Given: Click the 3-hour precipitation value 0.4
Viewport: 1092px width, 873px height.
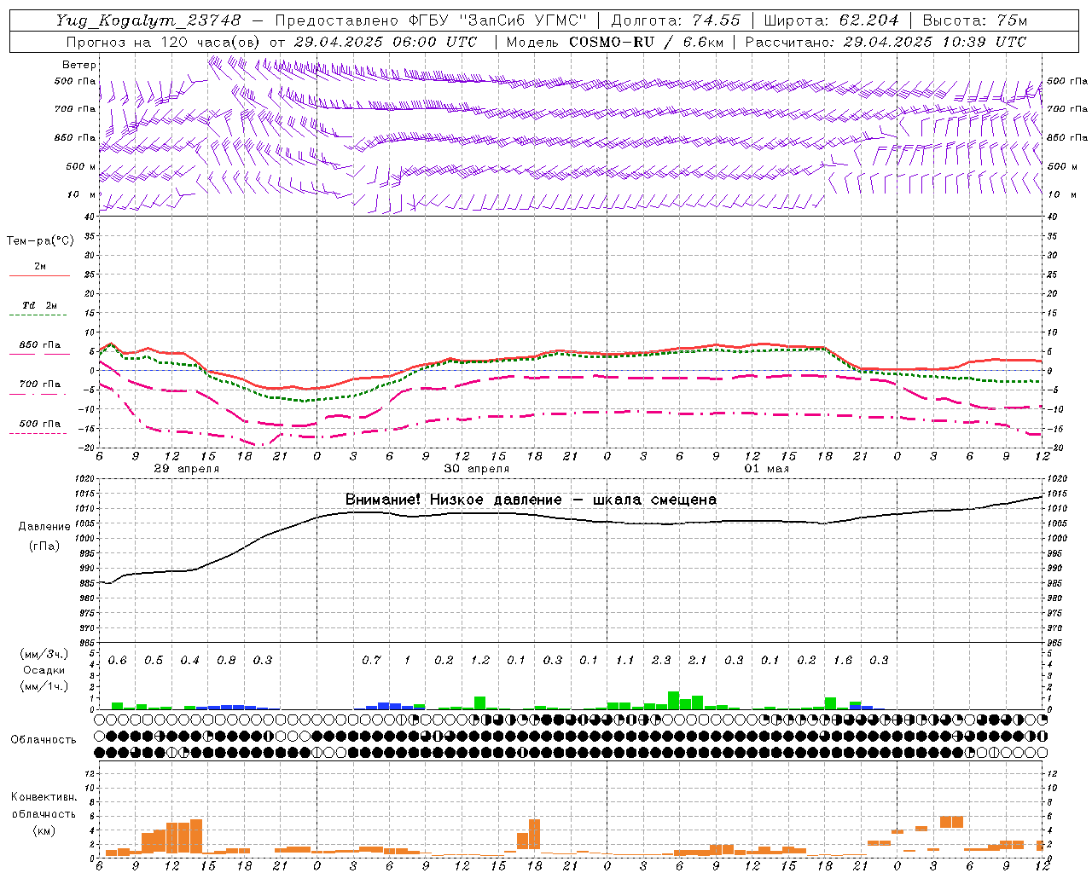Looking at the screenshot, I should point(190,661).
